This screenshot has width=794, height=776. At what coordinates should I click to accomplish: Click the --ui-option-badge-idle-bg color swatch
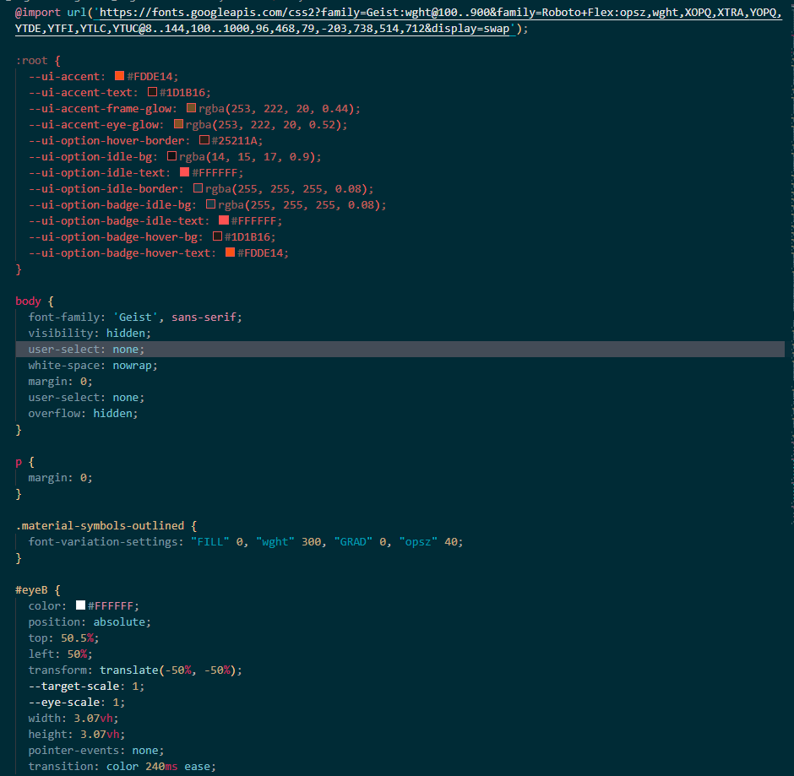(x=211, y=204)
